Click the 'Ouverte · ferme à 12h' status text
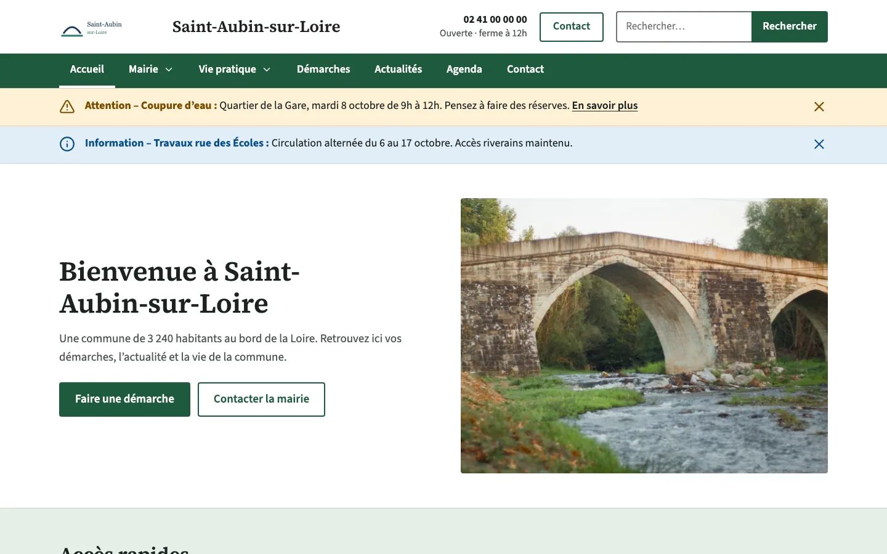The height and width of the screenshot is (554, 887). click(484, 33)
